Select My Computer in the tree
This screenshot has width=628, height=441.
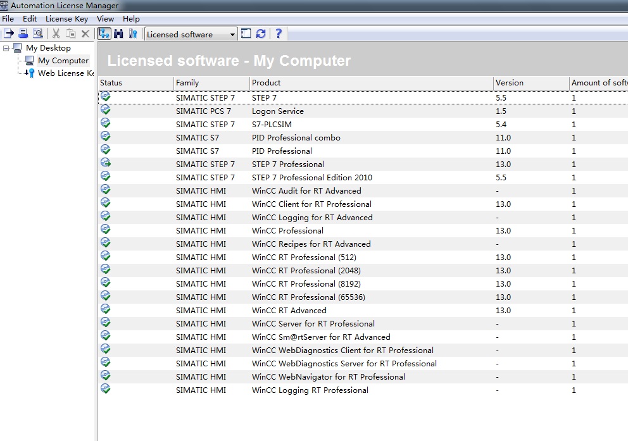(x=63, y=61)
